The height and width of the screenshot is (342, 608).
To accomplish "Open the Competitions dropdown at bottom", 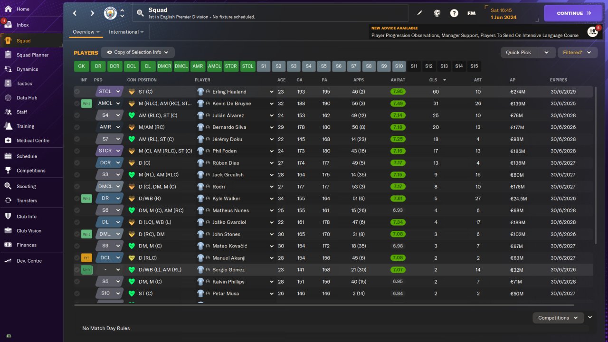I will coord(558,318).
